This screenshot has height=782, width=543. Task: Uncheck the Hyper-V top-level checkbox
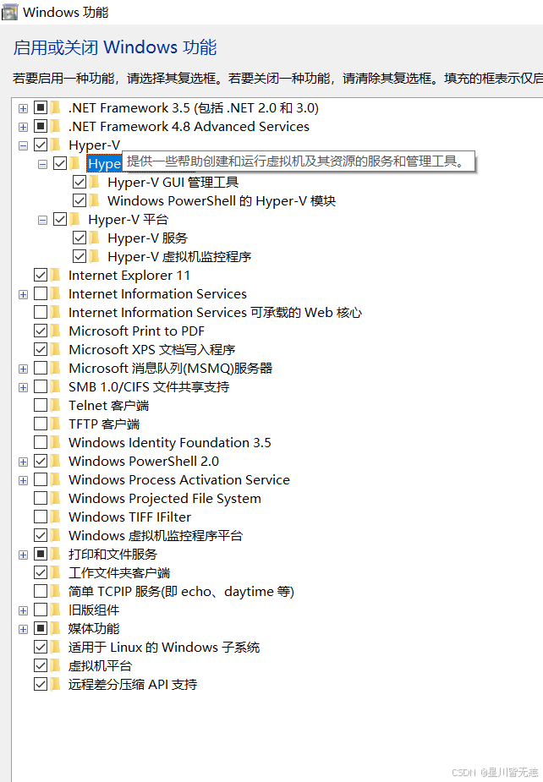(x=41, y=145)
